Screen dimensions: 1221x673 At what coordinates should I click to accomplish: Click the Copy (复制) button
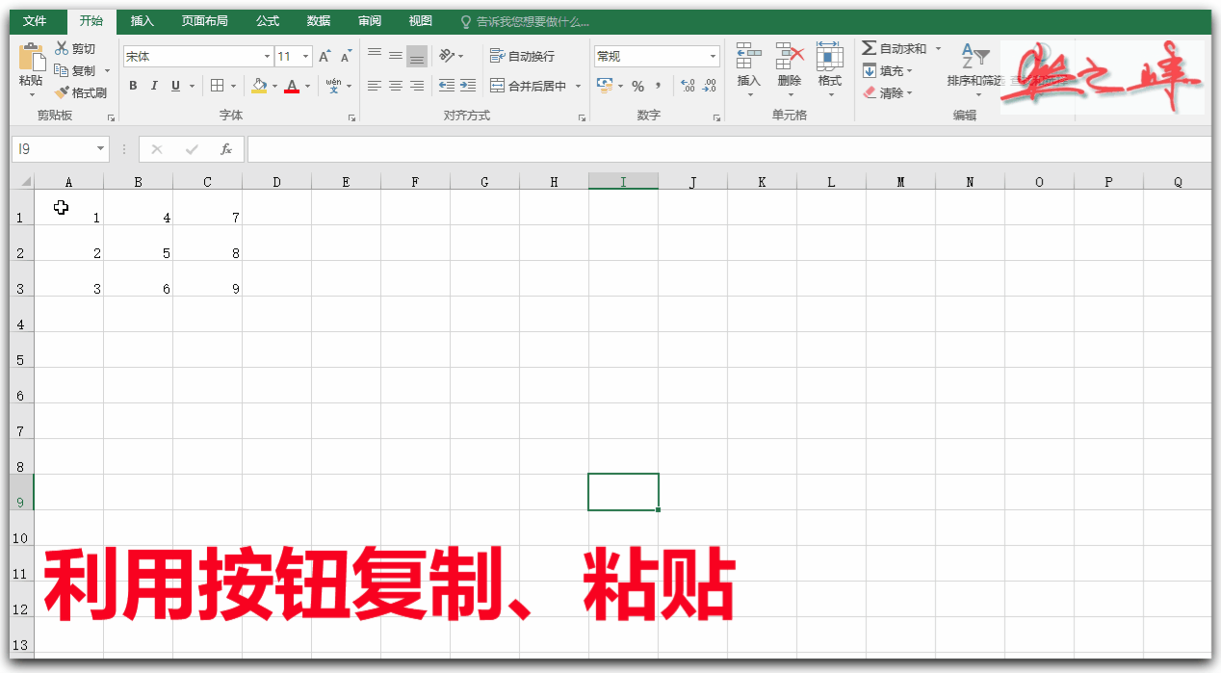75,71
